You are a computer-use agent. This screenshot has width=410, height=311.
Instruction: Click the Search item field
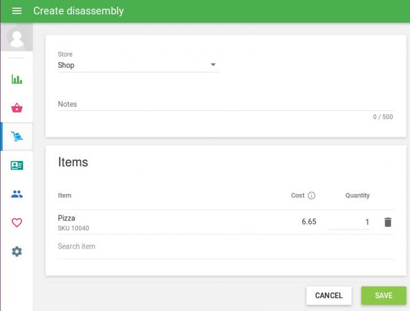coord(225,247)
